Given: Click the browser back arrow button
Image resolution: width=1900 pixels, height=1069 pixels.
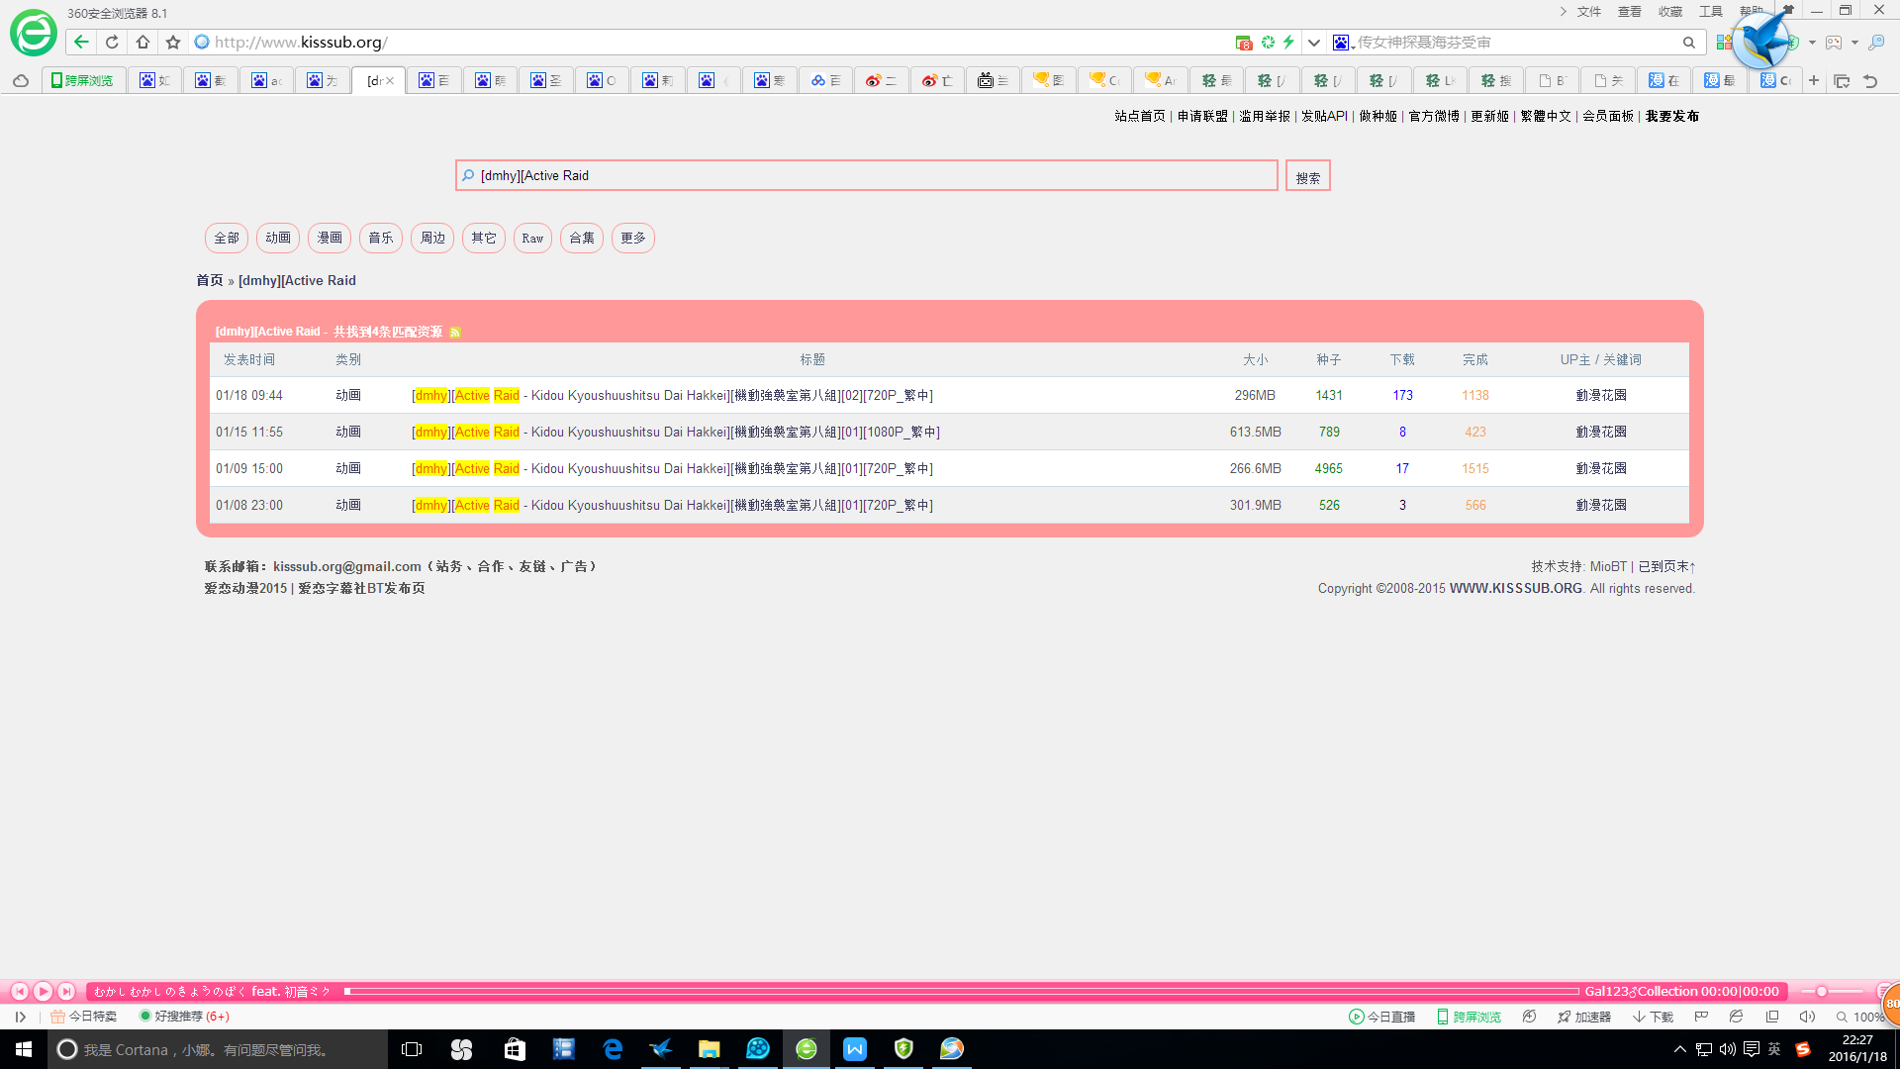Looking at the screenshot, I should click(81, 42).
